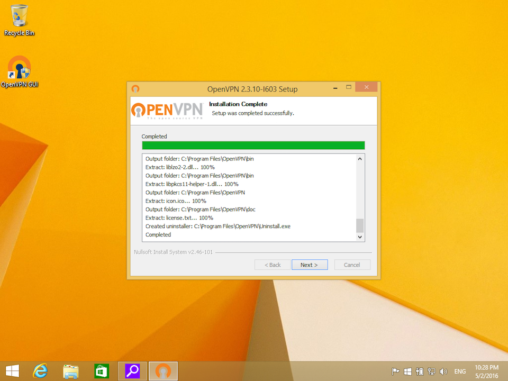Open the clock showing 10:28 PM
The height and width of the screenshot is (381, 508).
click(x=486, y=371)
